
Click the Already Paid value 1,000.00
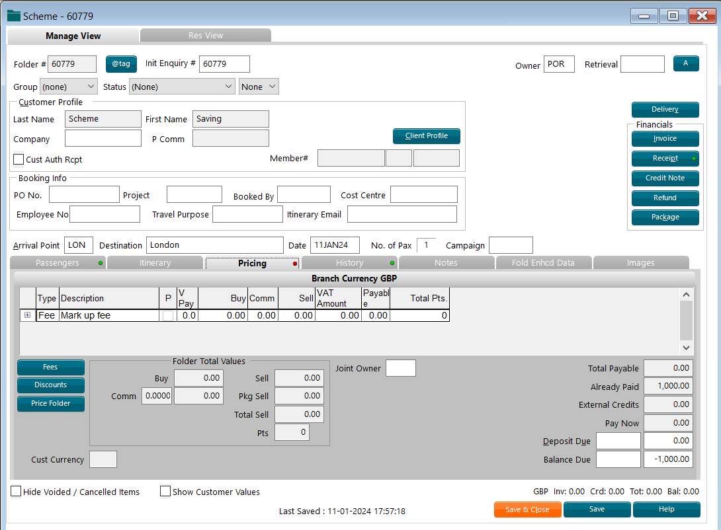668,386
